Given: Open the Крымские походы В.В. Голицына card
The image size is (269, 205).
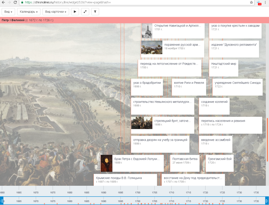Looking at the screenshot, I should pos(125,180).
